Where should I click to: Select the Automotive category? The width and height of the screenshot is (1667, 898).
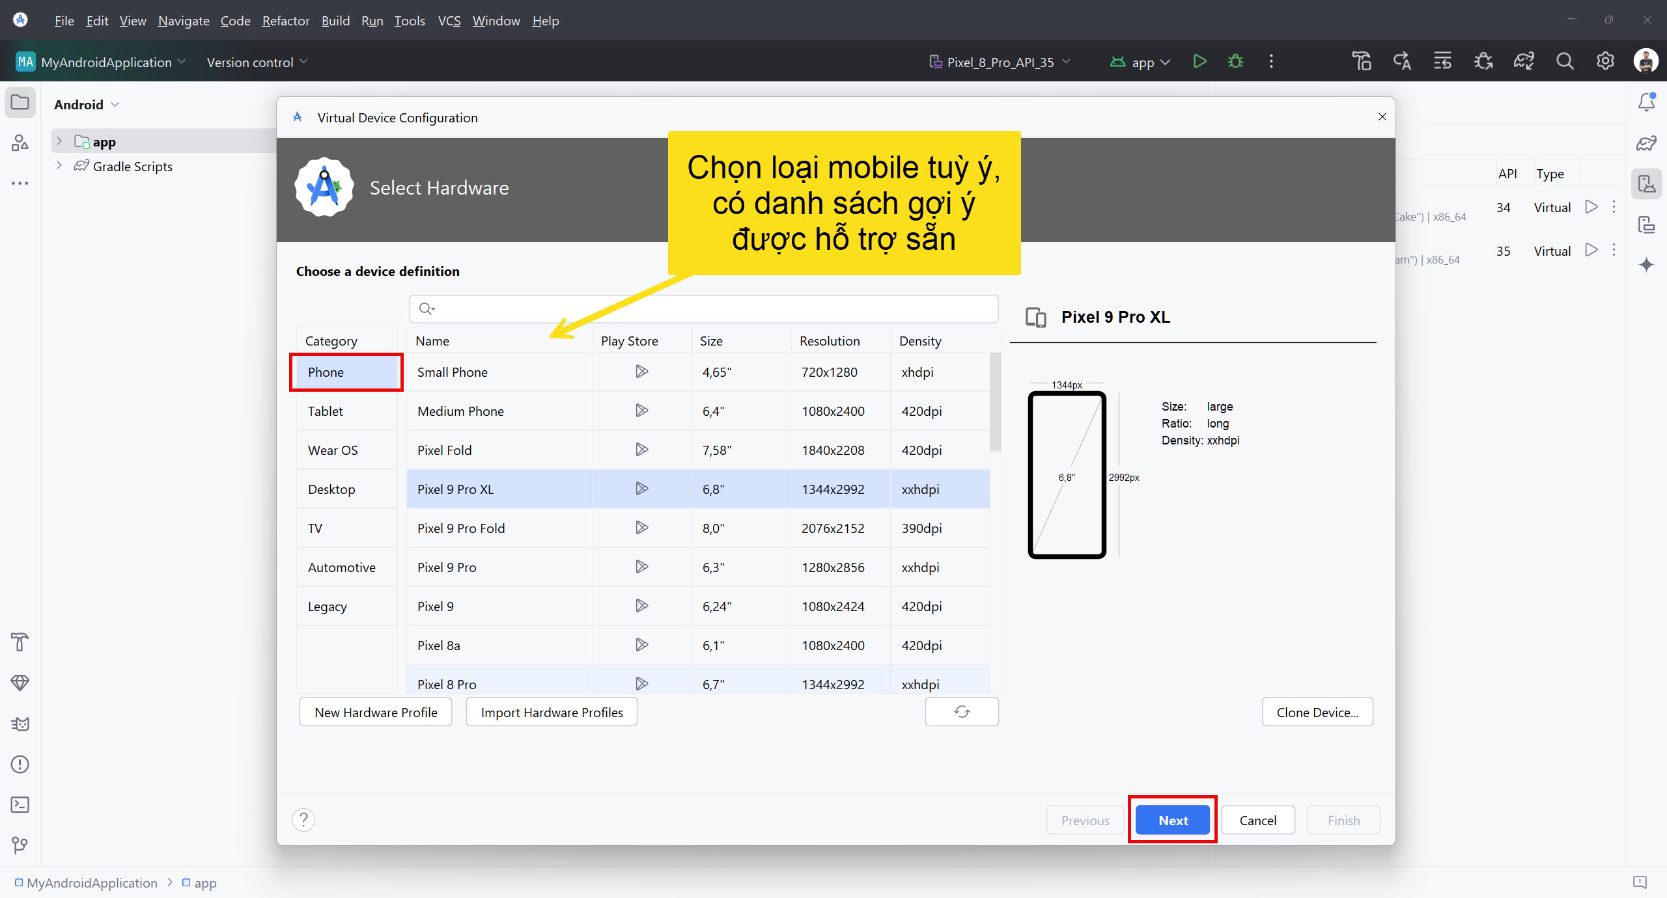346,567
